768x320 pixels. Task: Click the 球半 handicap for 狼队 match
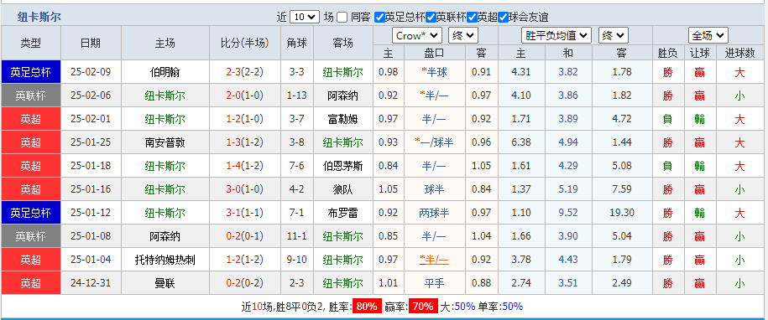pyautogui.click(x=434, y=189)
